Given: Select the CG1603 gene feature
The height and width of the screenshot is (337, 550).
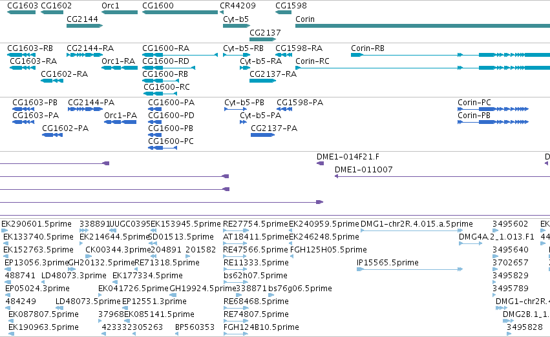Looking at the screenshot, I should click(21, 12).
